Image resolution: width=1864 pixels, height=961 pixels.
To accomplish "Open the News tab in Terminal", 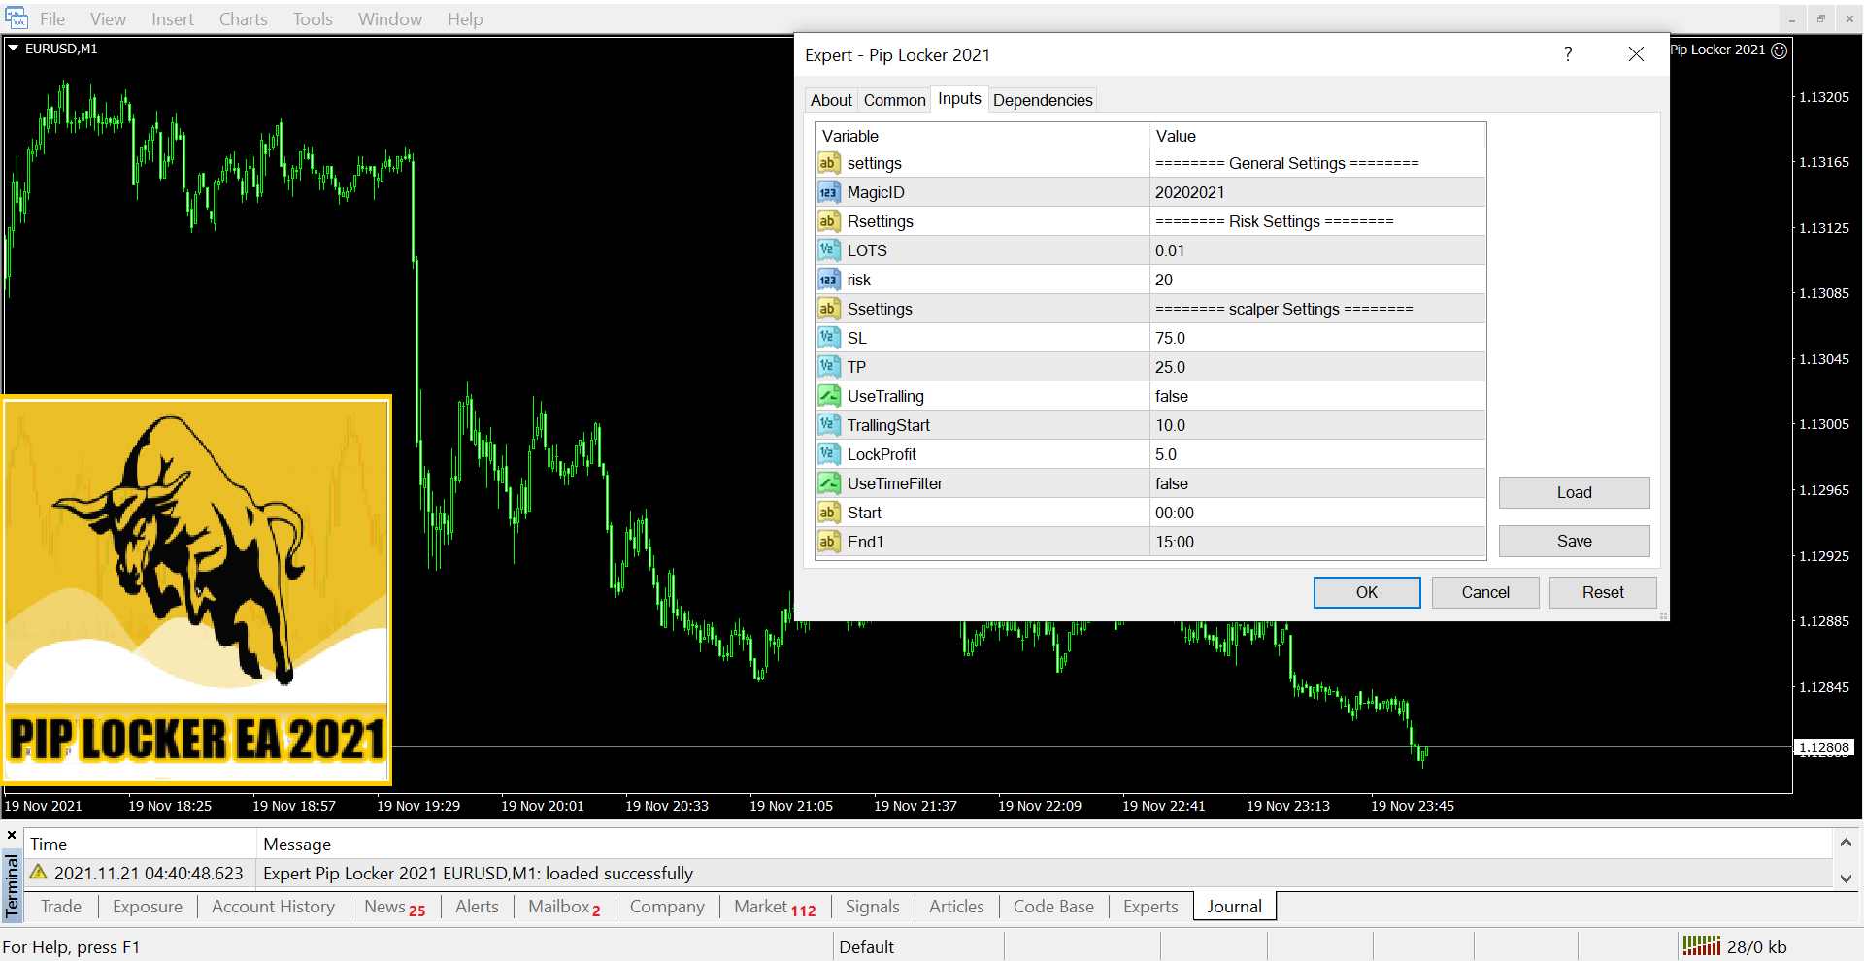I will pyautogui.click(x=394, y=907).
